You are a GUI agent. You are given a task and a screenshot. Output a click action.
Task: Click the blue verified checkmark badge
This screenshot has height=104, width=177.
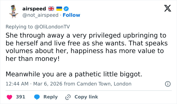point(66,9)
